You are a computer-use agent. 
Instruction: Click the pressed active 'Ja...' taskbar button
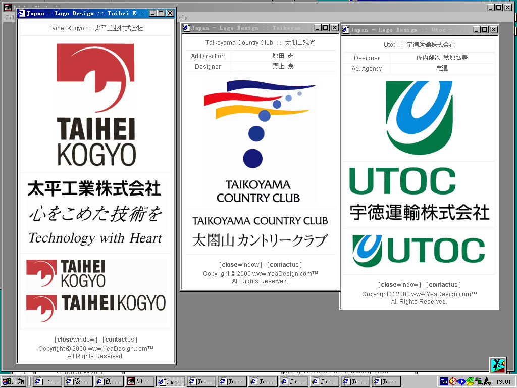coord(170,381)
